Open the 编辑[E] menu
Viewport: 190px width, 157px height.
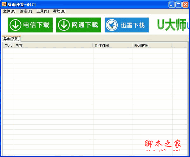(x=26, y=11)
